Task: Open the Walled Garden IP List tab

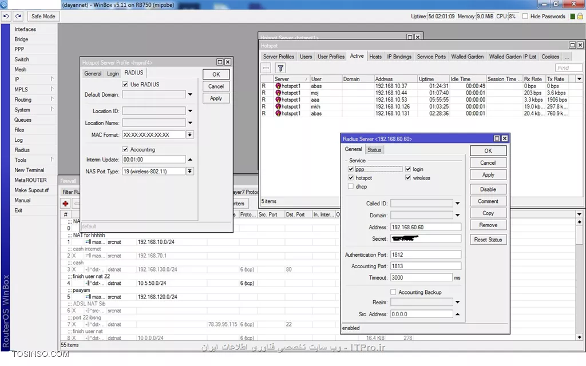Action: [512, 57]
